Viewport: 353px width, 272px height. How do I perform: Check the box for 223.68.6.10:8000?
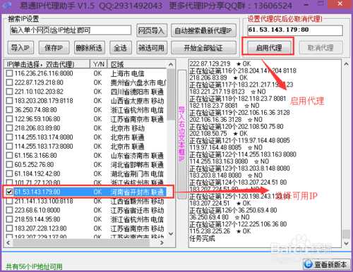click(9, 210)
